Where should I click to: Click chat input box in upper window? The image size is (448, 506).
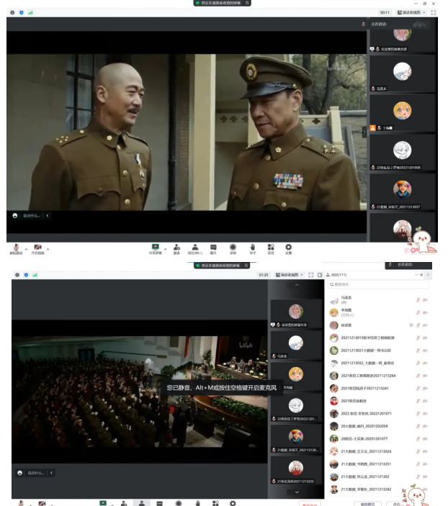31,215
